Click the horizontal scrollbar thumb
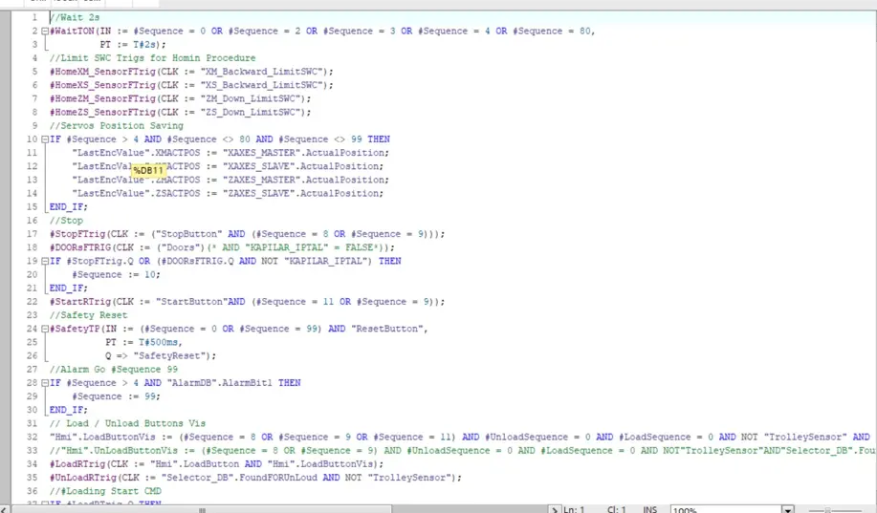 [201, 509]
